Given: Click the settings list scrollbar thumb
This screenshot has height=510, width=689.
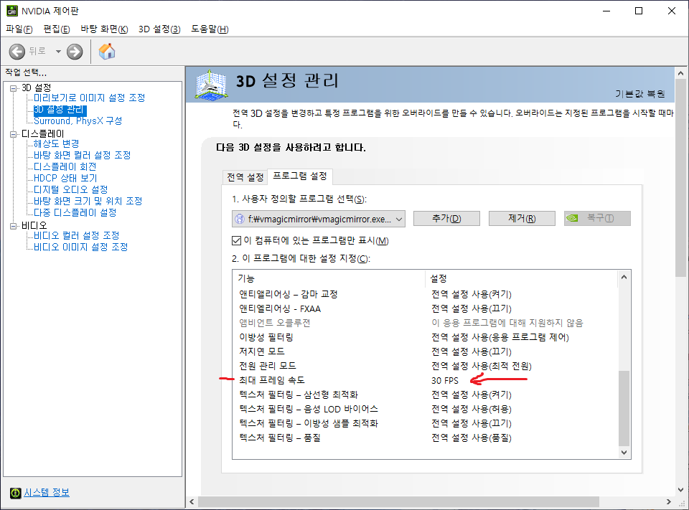Looking at the screenshot, I should (x=624, y=408).
